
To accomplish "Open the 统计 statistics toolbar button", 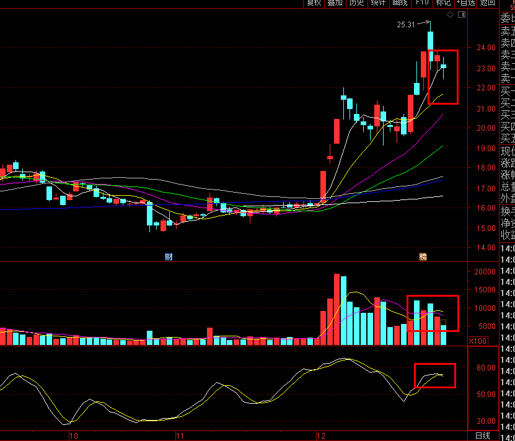I will coord(378,3).
